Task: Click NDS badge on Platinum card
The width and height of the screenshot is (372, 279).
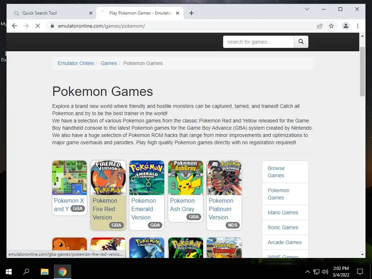Action: [232, 225]
